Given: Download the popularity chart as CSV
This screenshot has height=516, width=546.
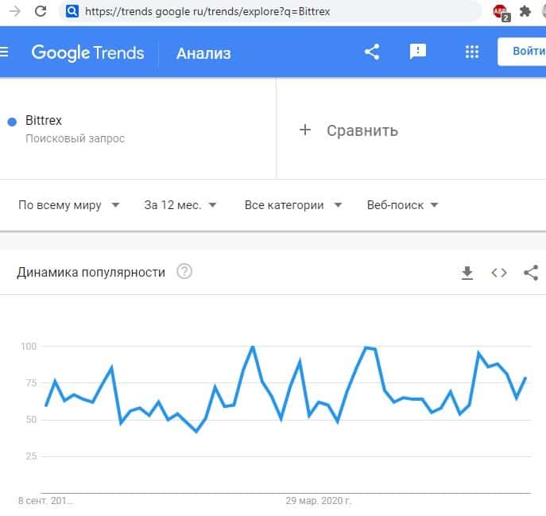Looking at the screenshot, I should point(467,273).
